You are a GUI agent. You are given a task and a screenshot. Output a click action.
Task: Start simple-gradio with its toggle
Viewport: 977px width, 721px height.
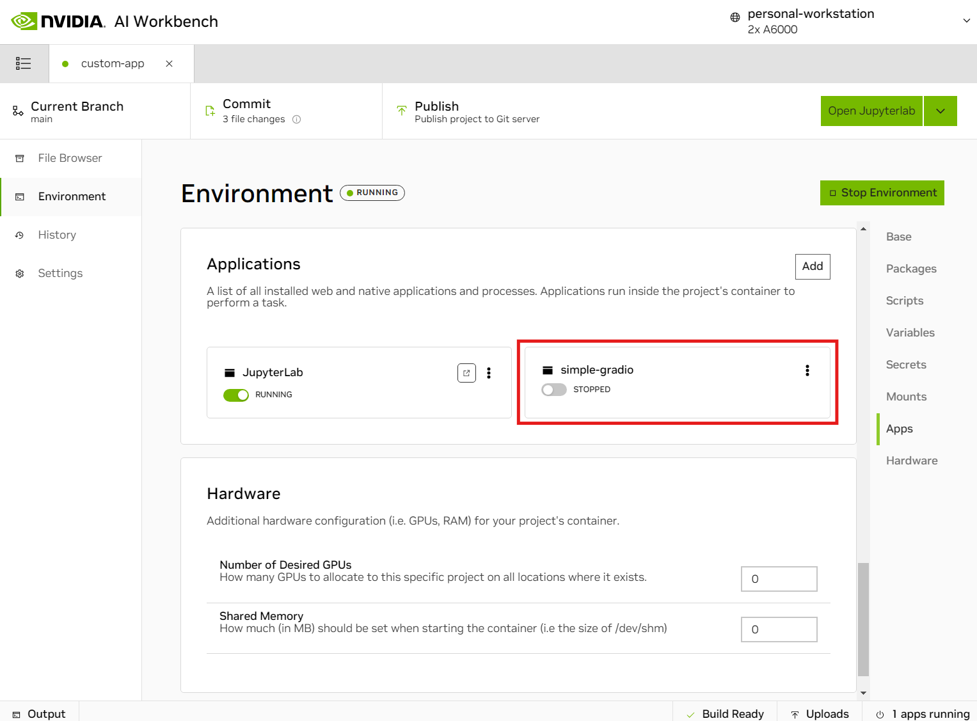click(x=554, y=390)
